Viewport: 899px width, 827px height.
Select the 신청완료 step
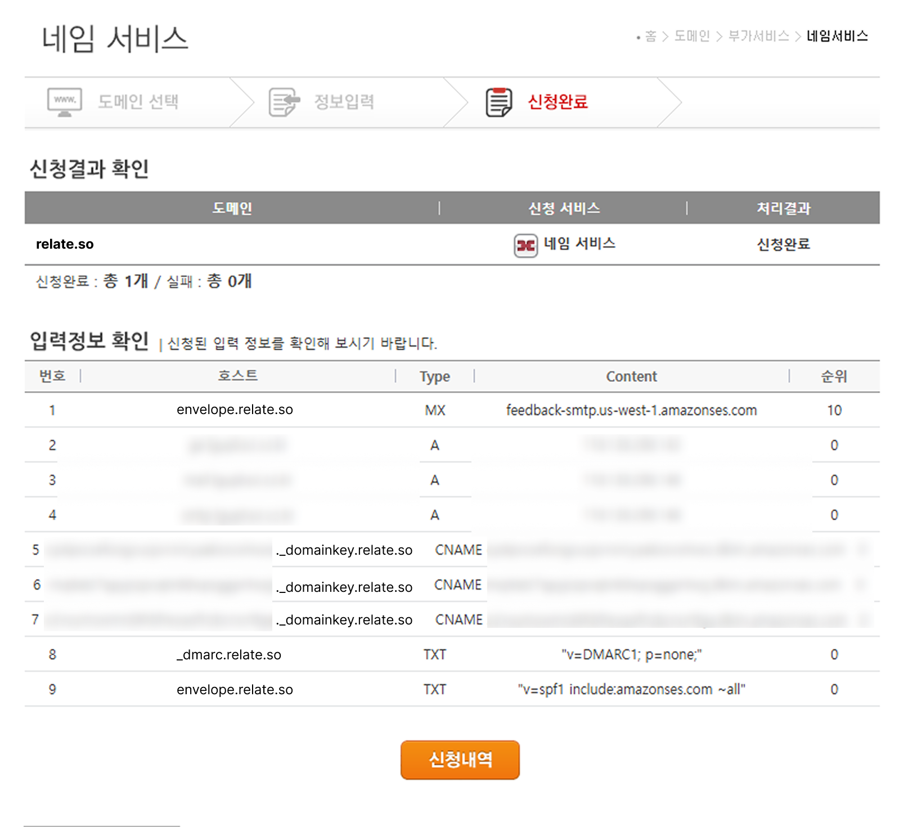558,102
